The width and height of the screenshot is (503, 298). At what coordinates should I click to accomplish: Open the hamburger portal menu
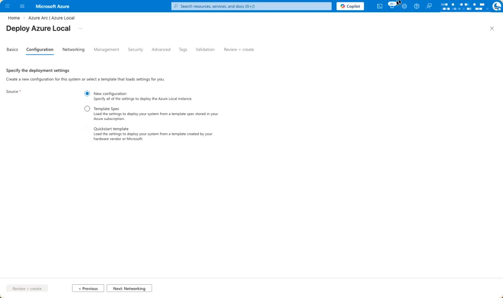tap(22, 6)
